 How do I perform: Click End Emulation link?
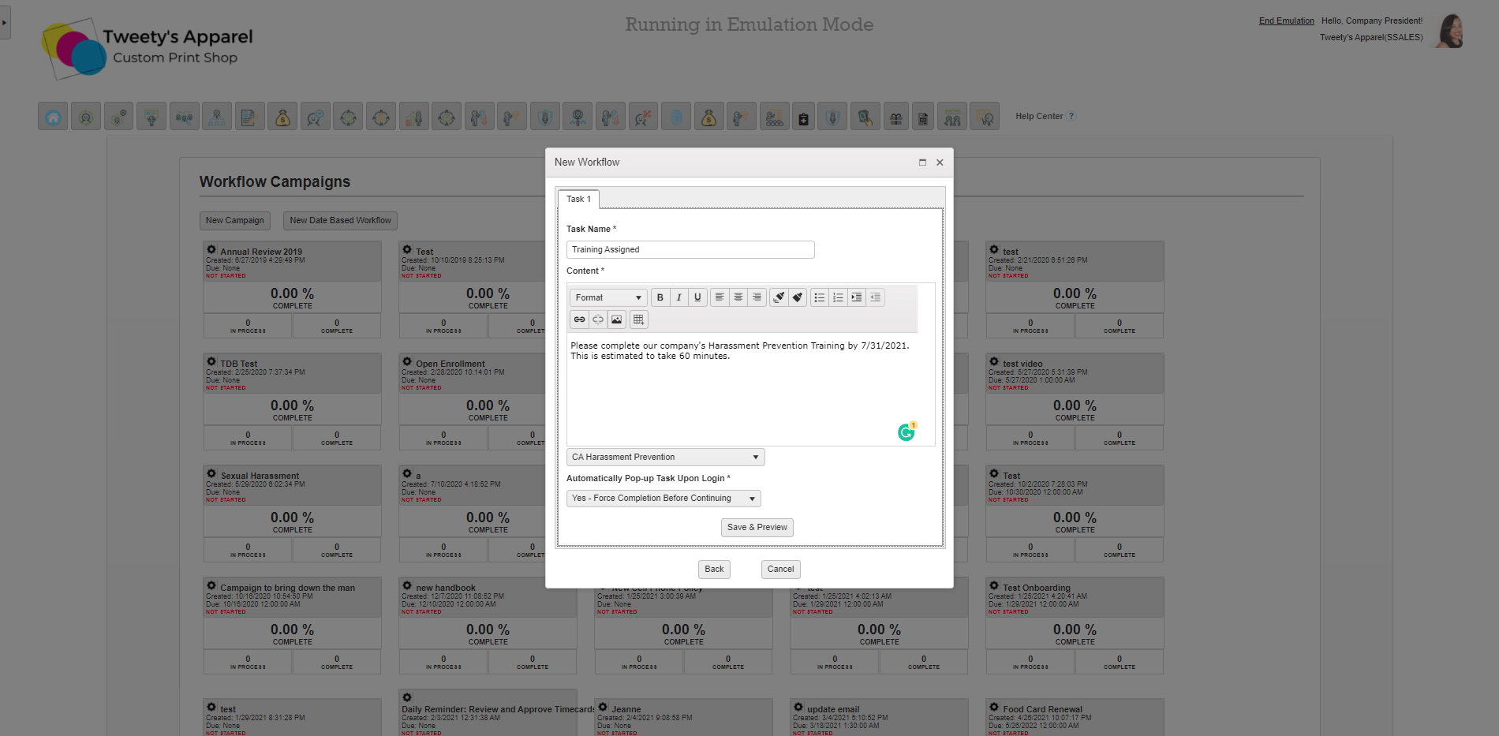pos(1287,21)
